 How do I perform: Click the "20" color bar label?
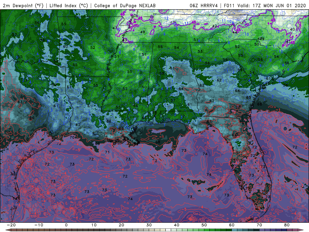[121, 225]
